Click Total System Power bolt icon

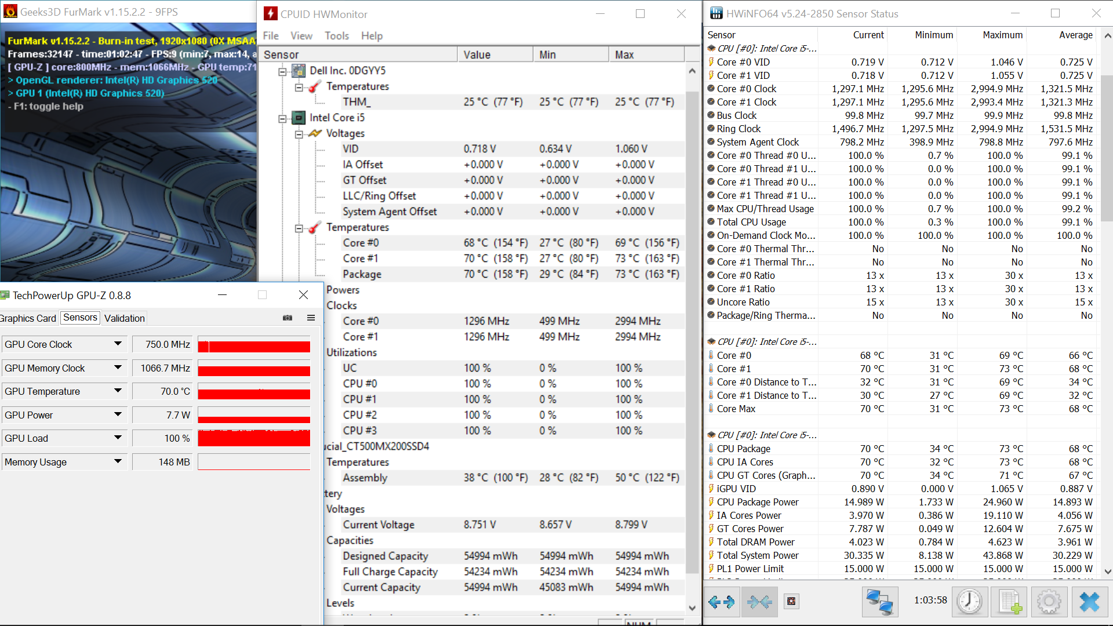711,555
